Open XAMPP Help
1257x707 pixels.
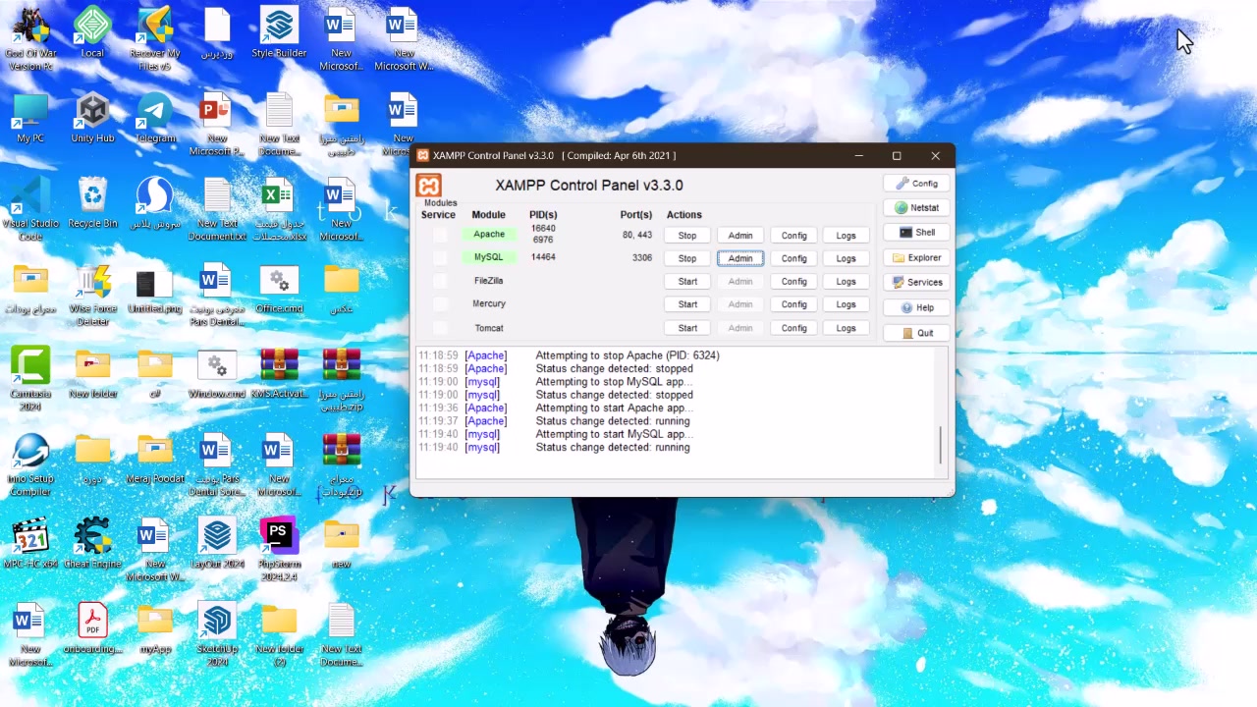[916, 308]
